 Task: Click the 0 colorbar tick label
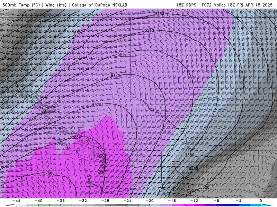coord(261,201)
